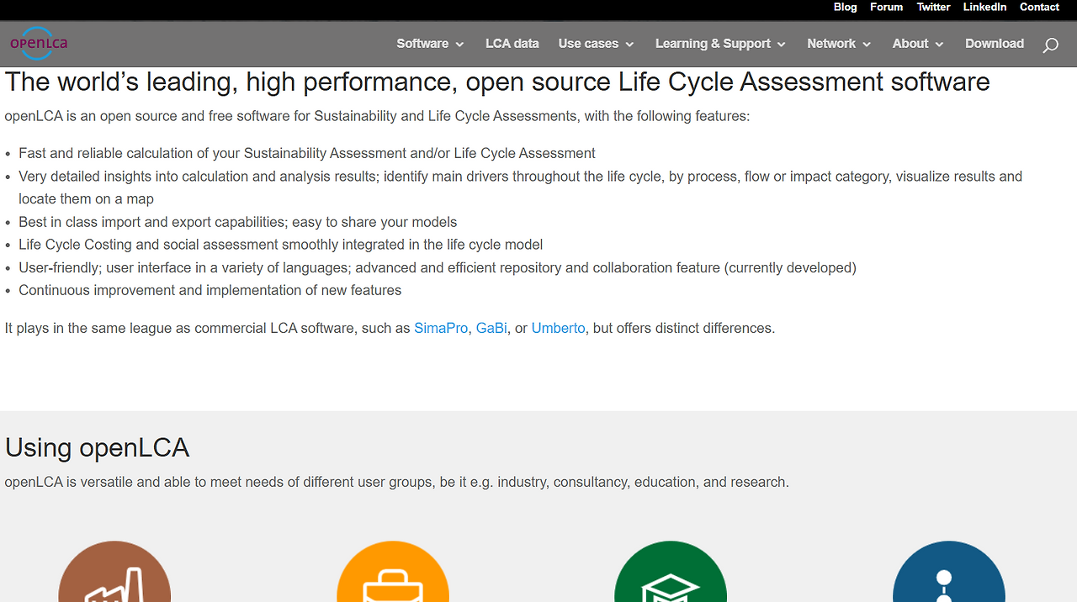
Task: Open the About menu item
Action: tap(910, 44)
